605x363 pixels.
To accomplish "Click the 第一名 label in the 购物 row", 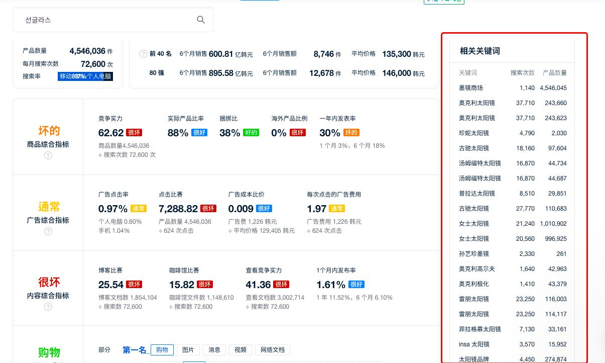I will tap(135, 350).
